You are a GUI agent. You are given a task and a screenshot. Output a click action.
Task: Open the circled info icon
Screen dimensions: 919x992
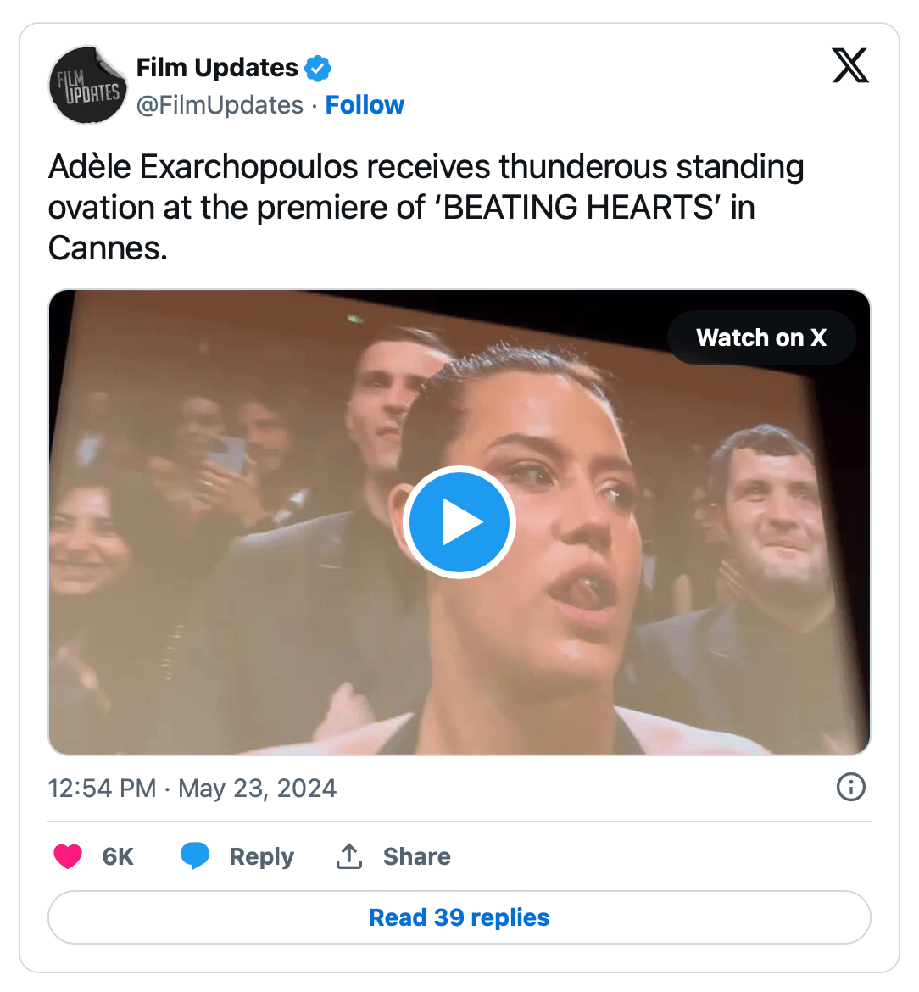(850, 788)
